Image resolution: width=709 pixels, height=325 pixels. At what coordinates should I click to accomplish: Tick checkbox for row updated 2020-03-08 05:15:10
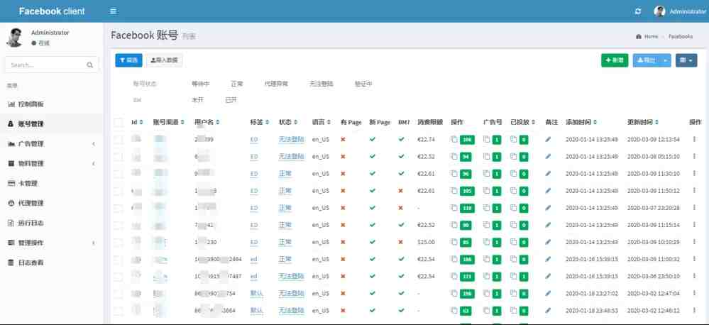click(x=118, y=157)
